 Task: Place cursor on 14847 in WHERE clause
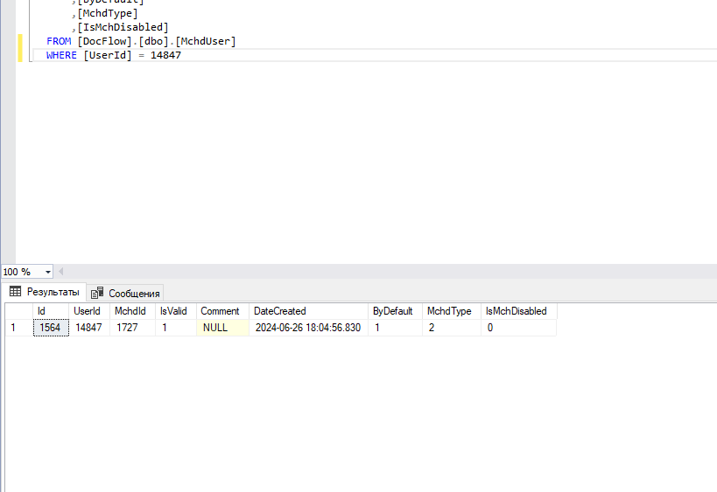click(x=165, y=55)
